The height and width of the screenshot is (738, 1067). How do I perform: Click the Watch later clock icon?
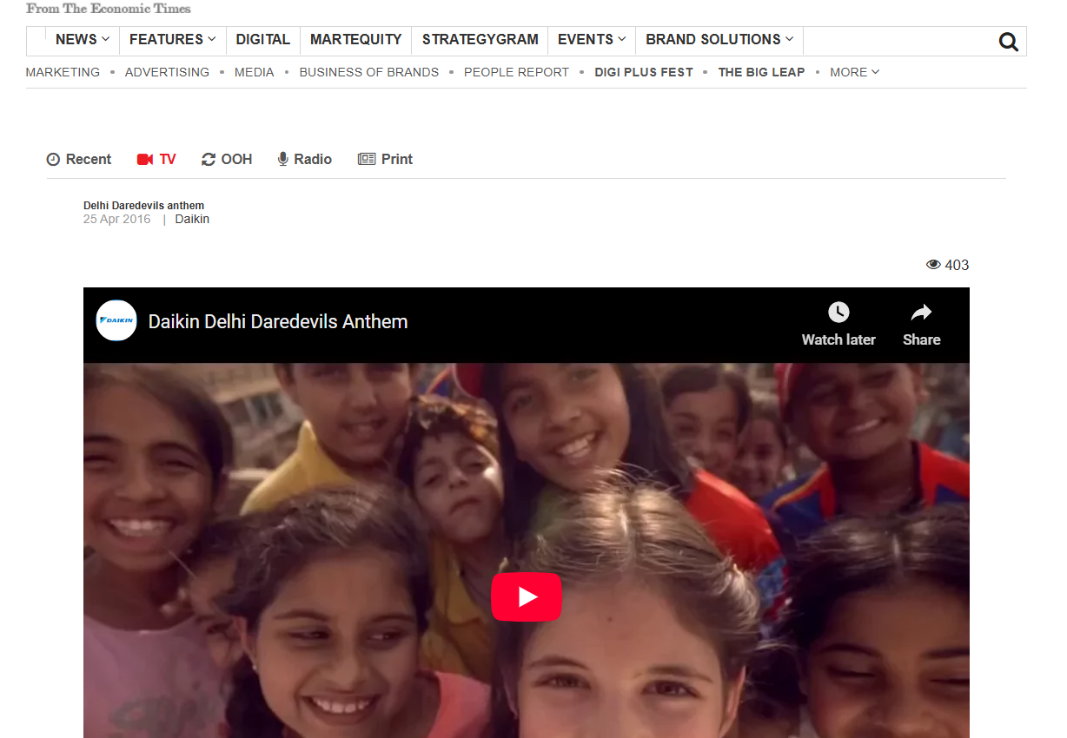click(x=838, y=313)
